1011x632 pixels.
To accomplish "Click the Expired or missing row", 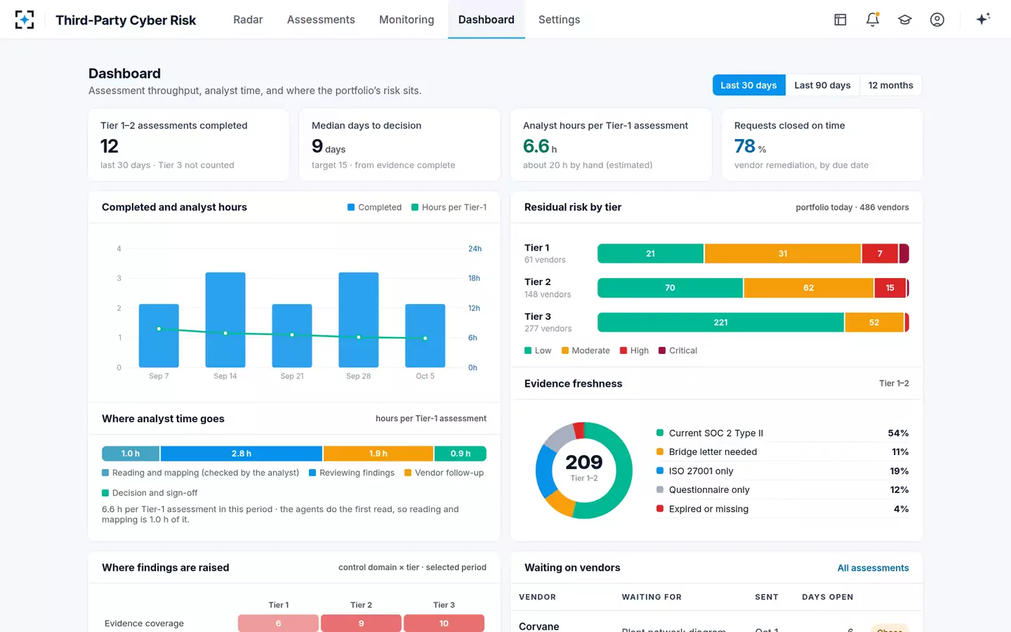I will tap(782, 509).
